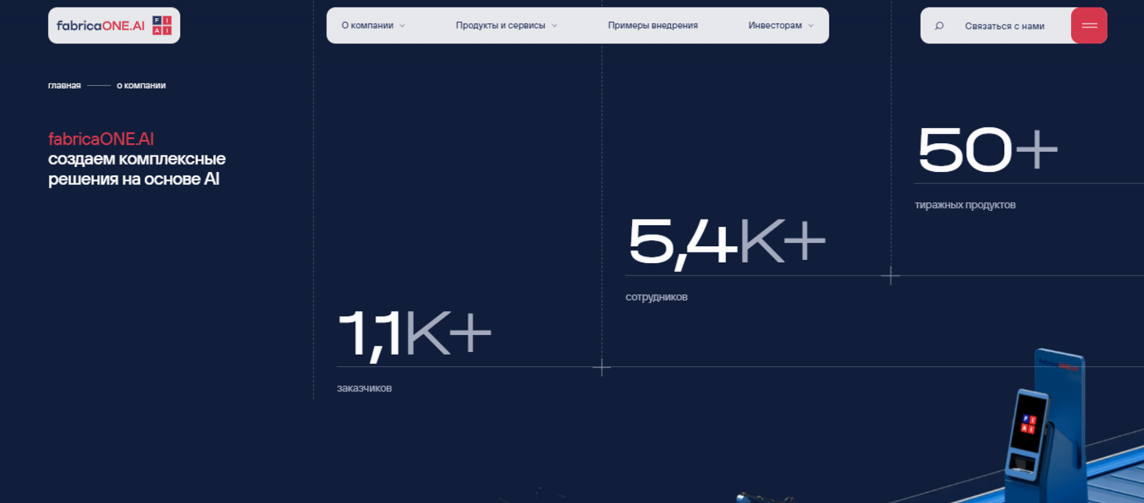Expand the О компании chevron
This screenshot has height=503, width=1144.
click(402, 26)
